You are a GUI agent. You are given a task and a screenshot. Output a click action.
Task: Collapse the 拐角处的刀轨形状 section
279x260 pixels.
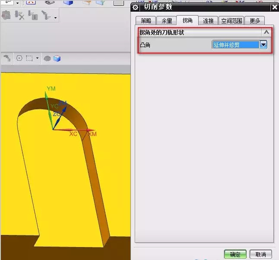[x=266, y=32]
